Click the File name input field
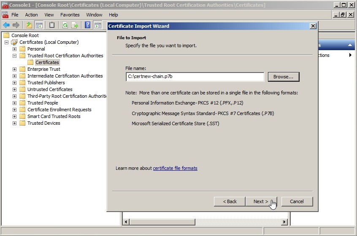Image resolution: width=357 pixels, height=236 pixels. [195, 77]
